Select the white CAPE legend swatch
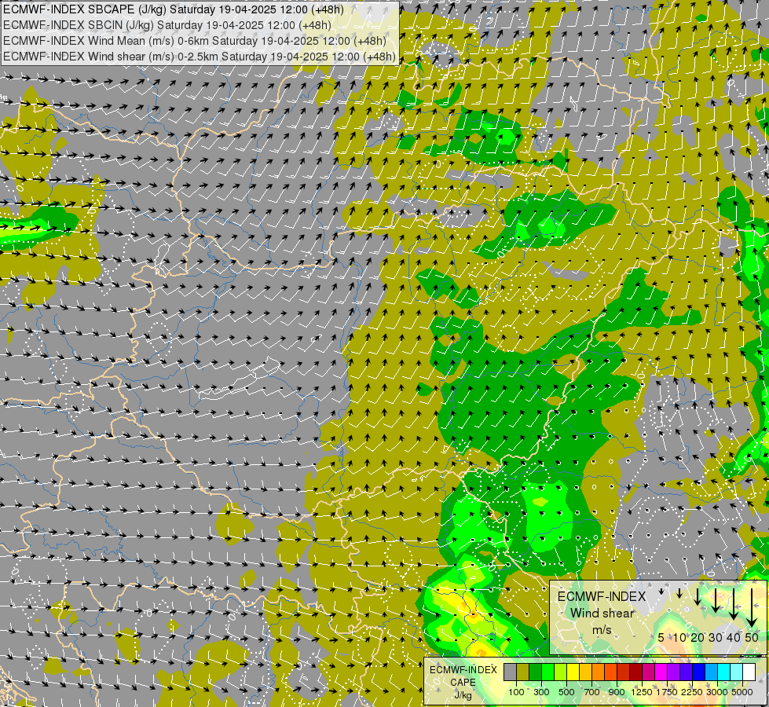Image resolution: width=769 pixels, height=707 pixels. point(749,672)
